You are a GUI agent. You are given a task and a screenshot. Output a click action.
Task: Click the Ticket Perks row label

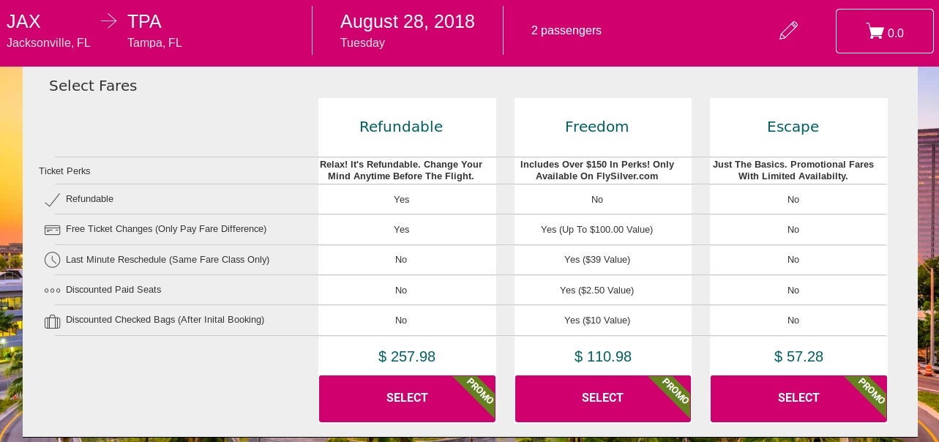click(x=64, y=171)
